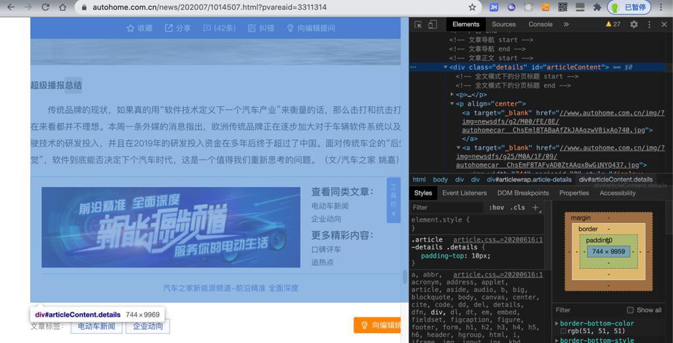This screenshot has height=343, width=673.
Task: Add a new style rule with plus
Action: pyautogui.click(x=535, y=207)
